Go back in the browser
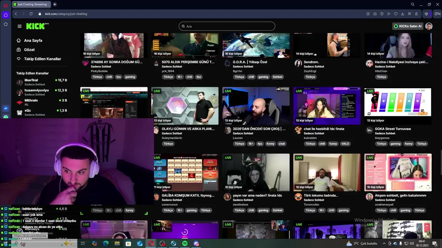Viewport: 442px width, 248px height. coord(16,14)
